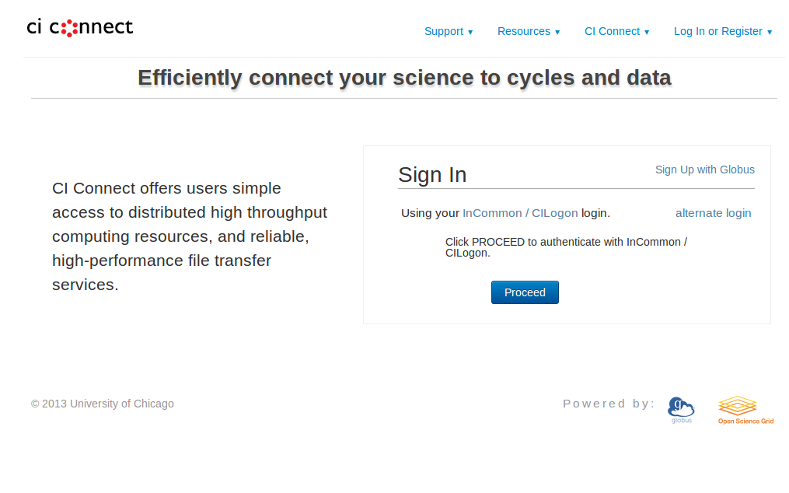789x493 pixels.
Task: Expand the Support menu arrow
Action: 470,32
